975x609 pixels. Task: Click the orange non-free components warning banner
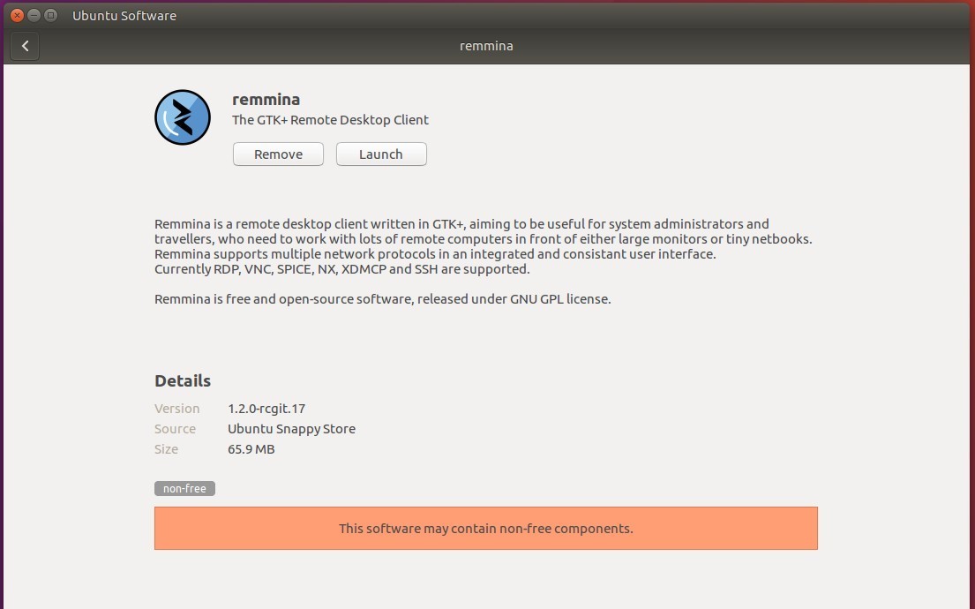coord(485,529)
